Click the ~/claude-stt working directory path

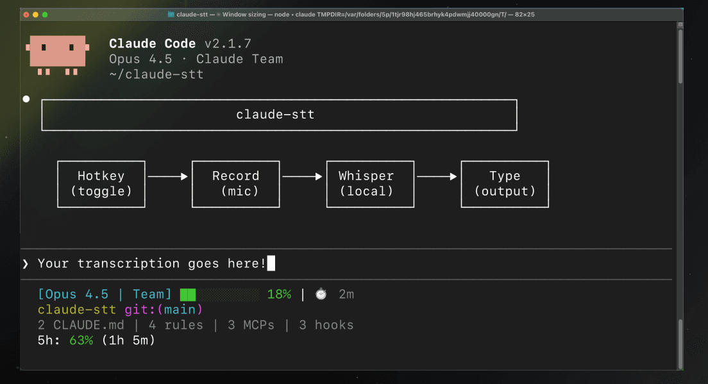coord(156,74)
